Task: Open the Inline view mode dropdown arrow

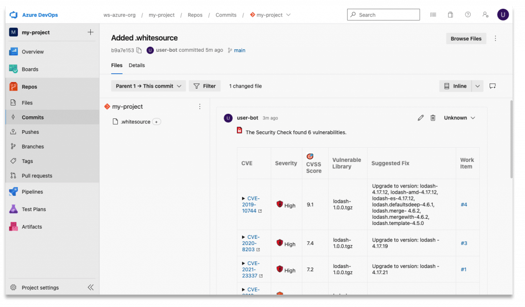Action: 477,86
